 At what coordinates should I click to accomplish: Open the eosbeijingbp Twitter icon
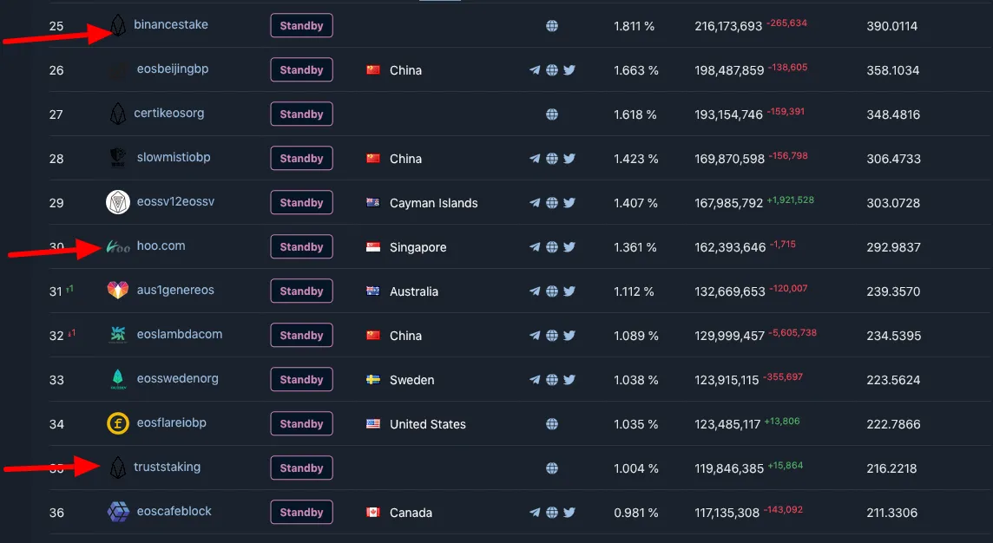click(x=569, y=70)
